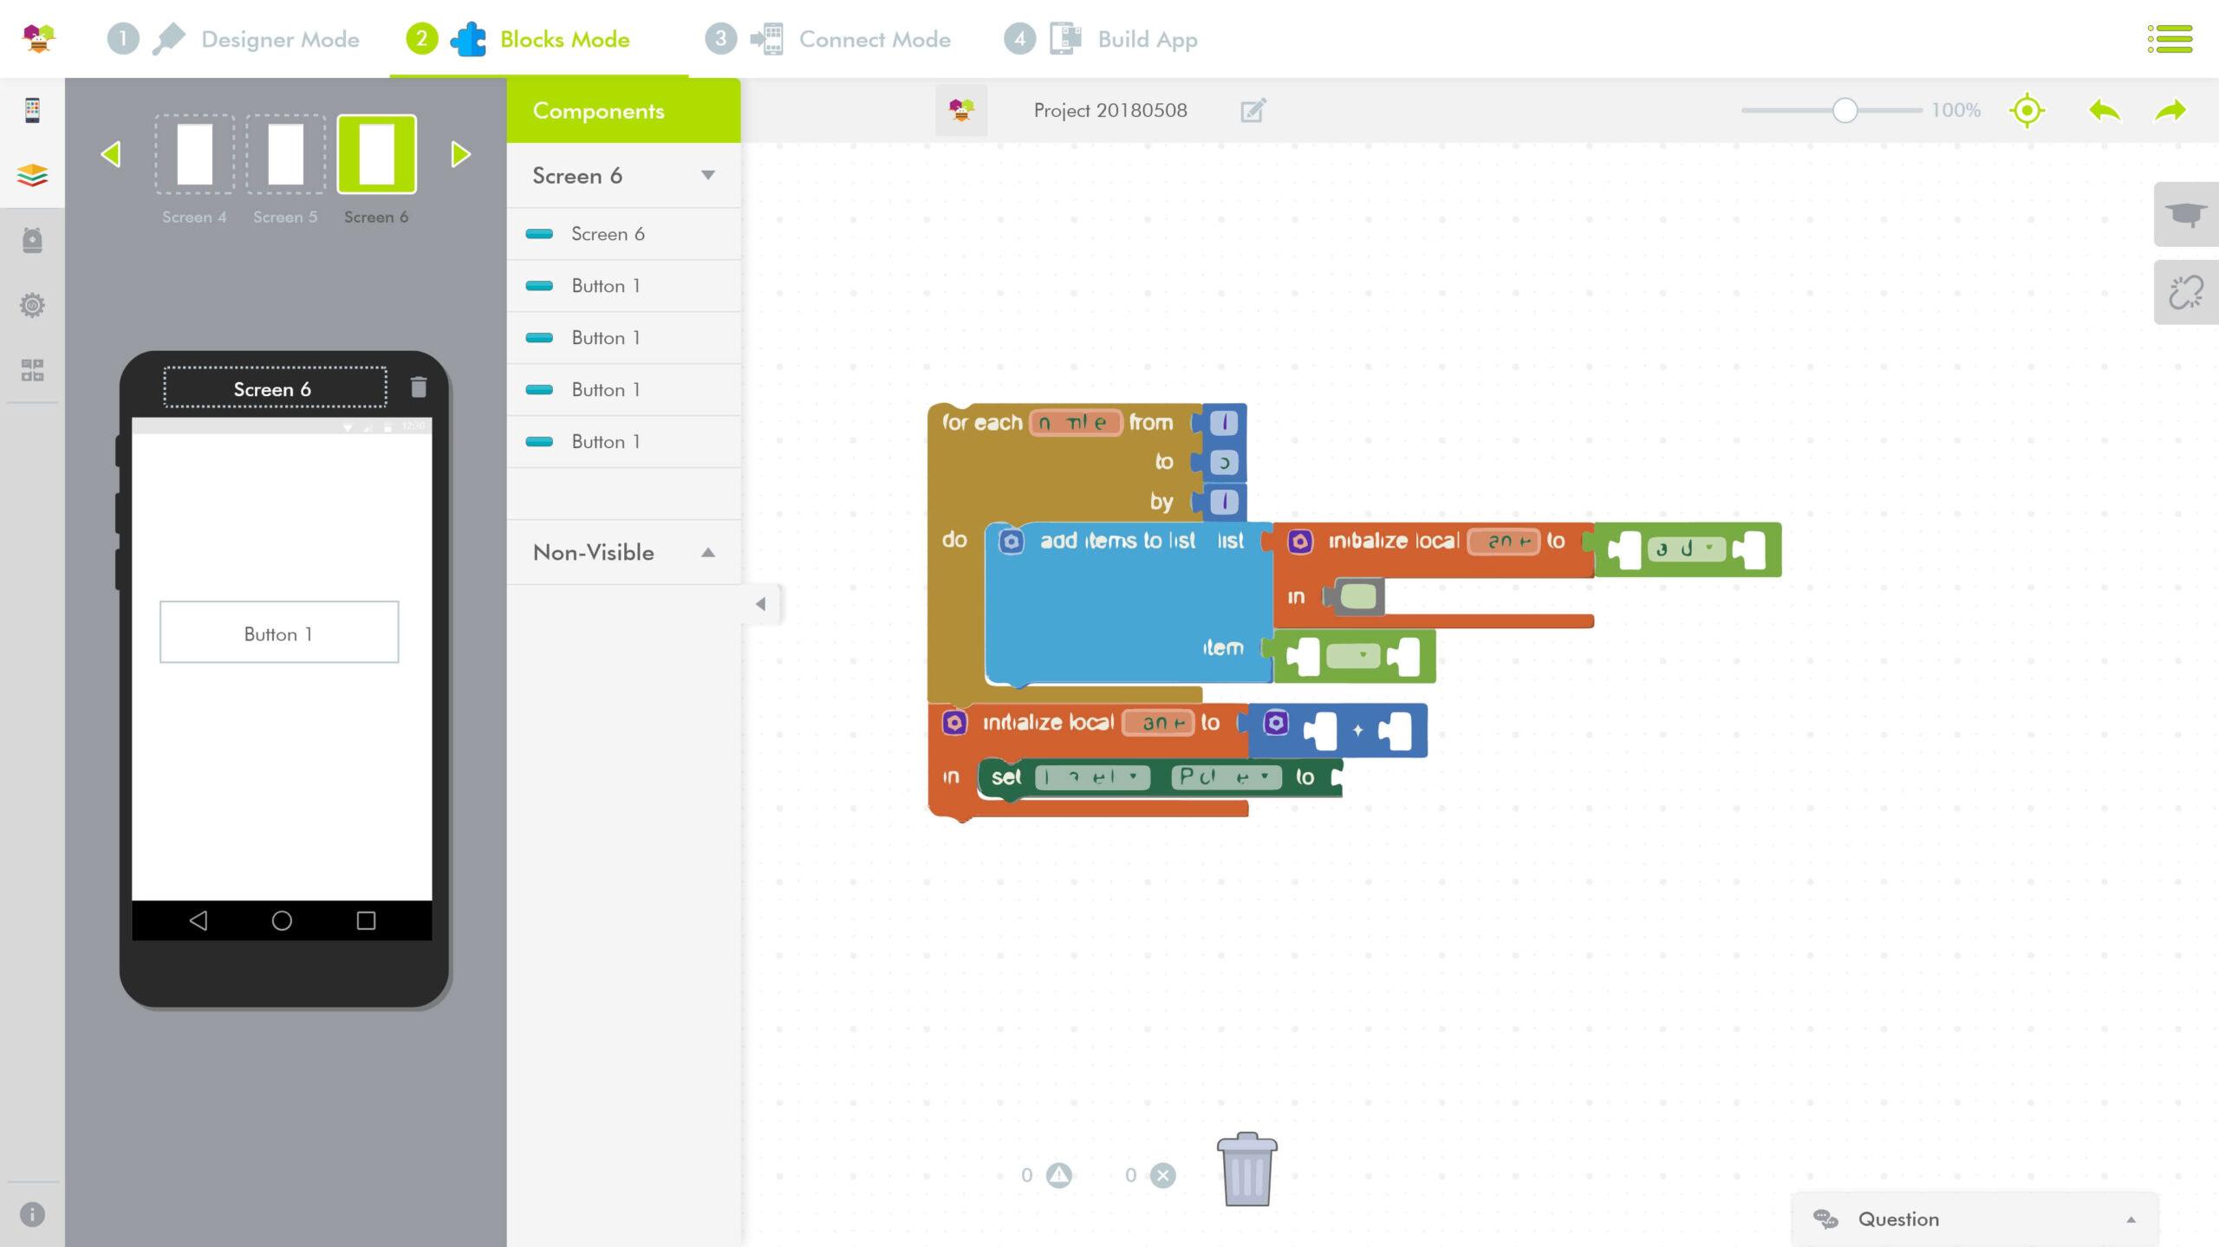This screenshot has width=2219, height=1247.
Task: Expand the Screen 6 dropdown
Action: 707,176
